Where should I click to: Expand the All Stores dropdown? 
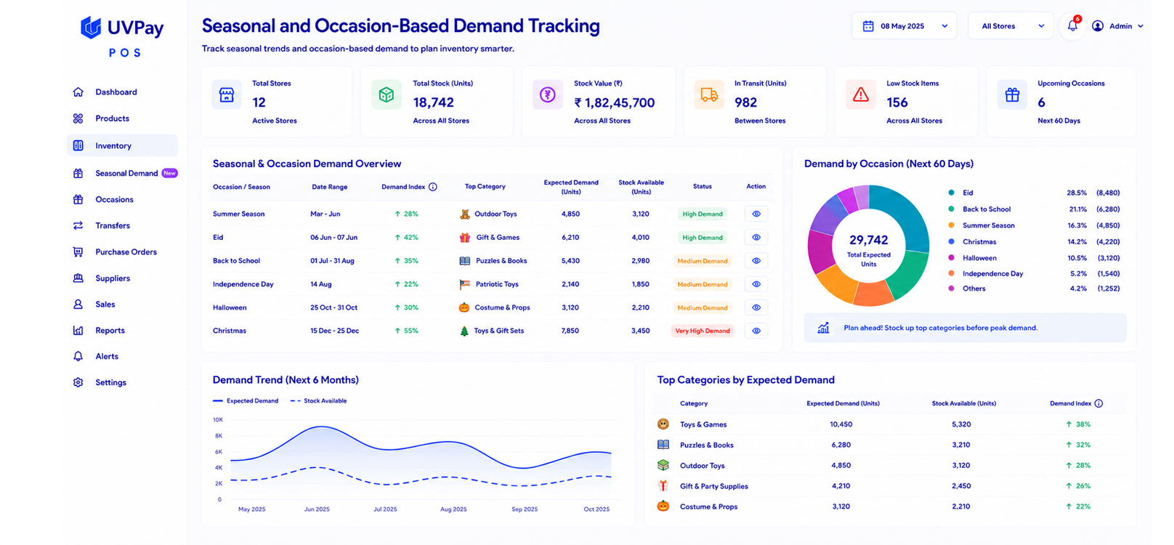coord(1011,26)
